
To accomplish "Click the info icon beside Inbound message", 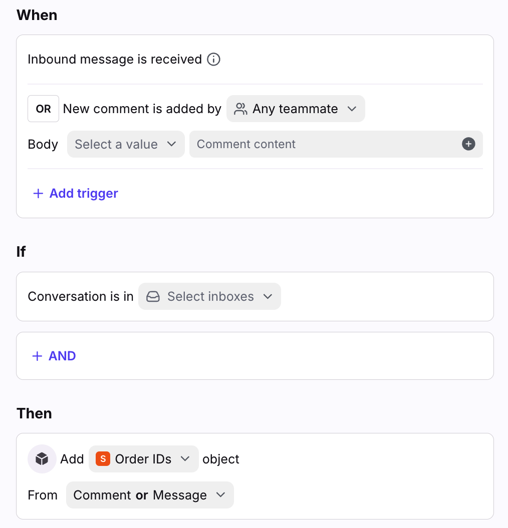I will pos(214,60).
